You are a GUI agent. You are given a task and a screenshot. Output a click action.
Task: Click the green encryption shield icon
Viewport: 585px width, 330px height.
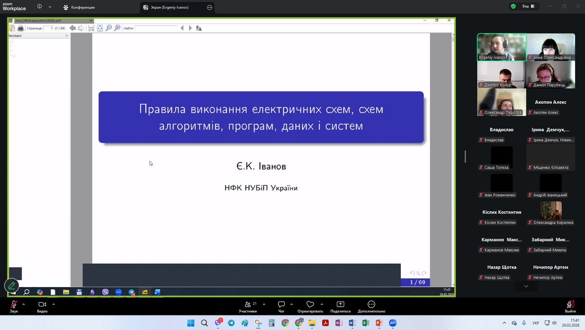513,6
